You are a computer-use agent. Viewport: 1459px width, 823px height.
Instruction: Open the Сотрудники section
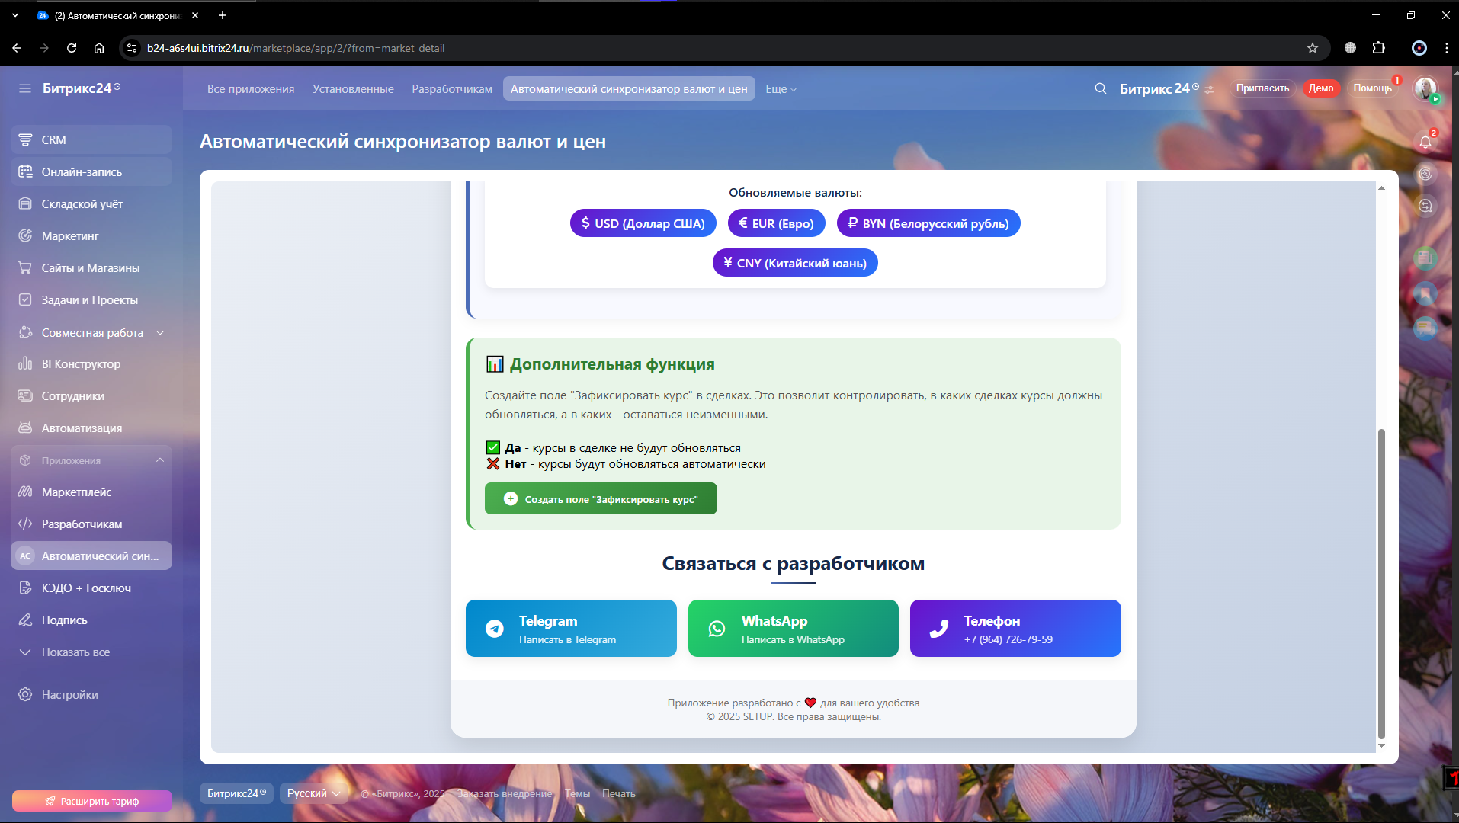tap(91, 396)
